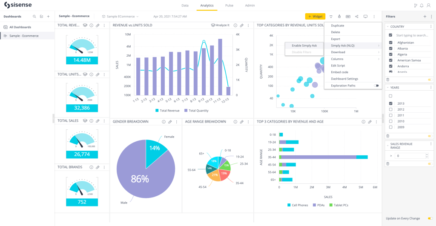Click the notifications bell icon

click(x=422, y=6)
